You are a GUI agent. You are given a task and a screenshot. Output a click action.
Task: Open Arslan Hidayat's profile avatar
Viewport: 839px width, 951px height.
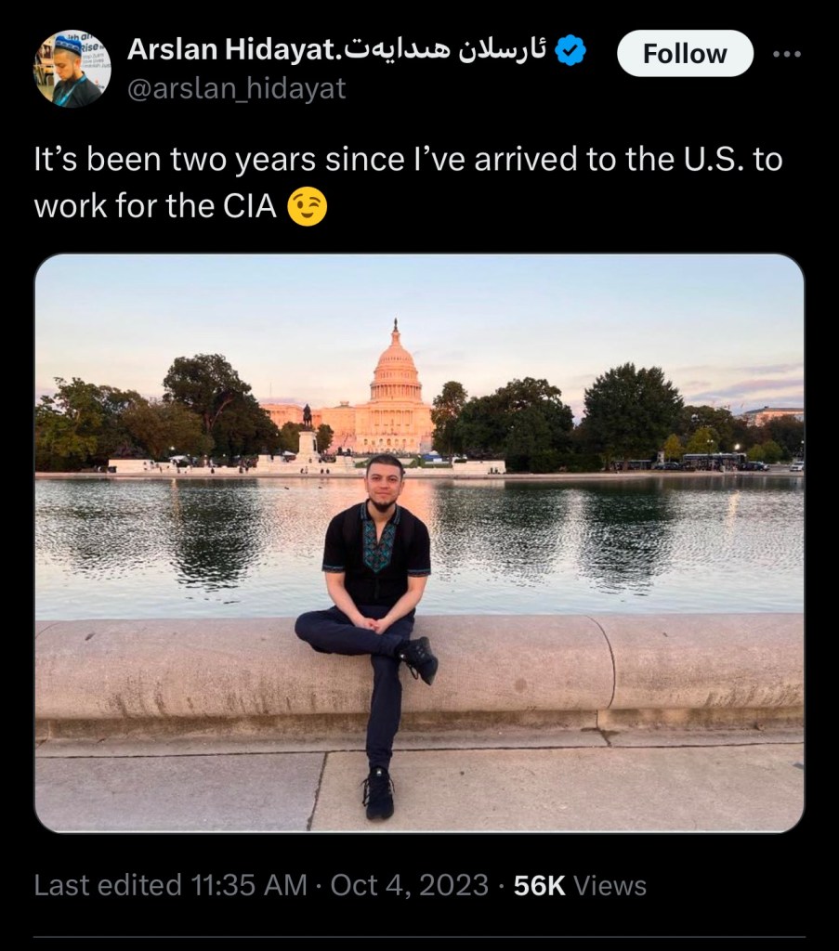(72, 69)
